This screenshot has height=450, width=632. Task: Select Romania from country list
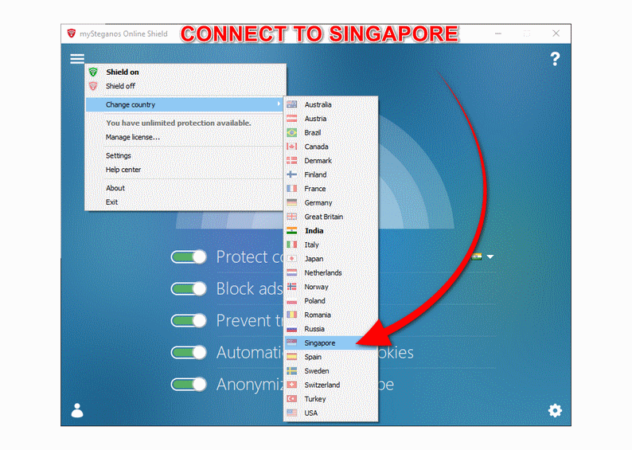(x=330, y=315)
